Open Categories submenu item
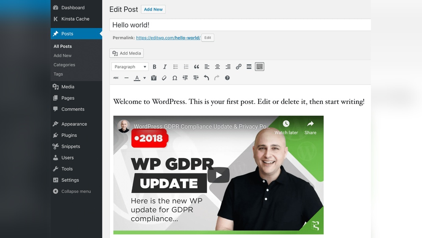The image size is (422, 238). (x=64, y=65)
